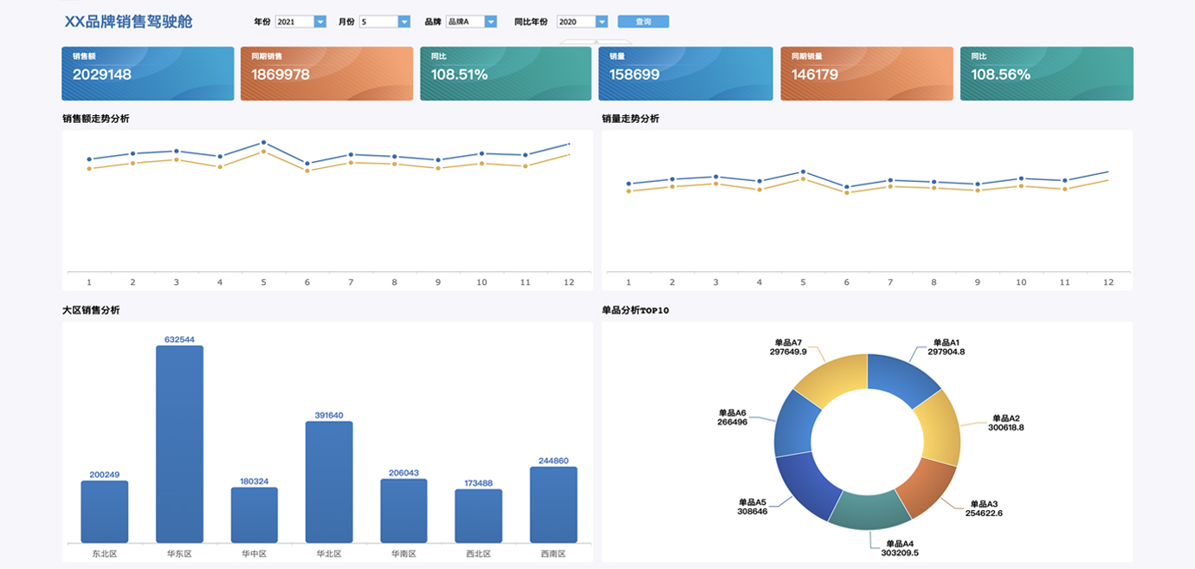Open the 年份 dropdown arrow

(x=320, y=22)
